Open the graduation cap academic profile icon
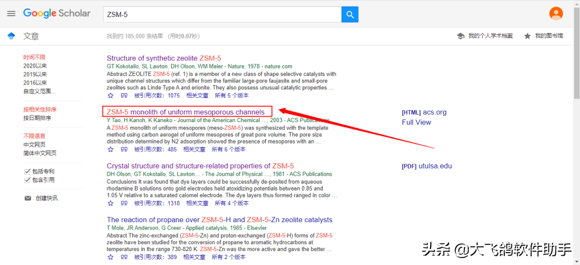The width and height of the screenshot is (580, 265). coord(461,36)
